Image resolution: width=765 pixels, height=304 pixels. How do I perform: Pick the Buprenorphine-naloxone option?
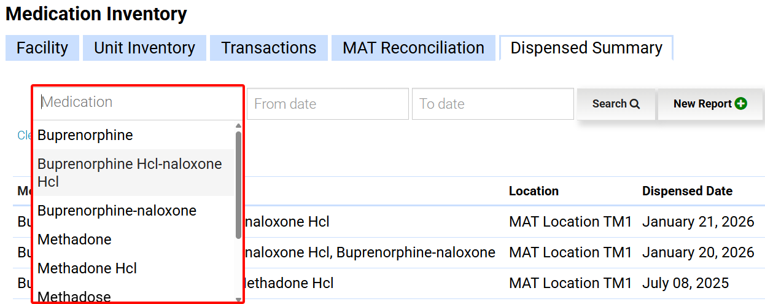[117, 211]
